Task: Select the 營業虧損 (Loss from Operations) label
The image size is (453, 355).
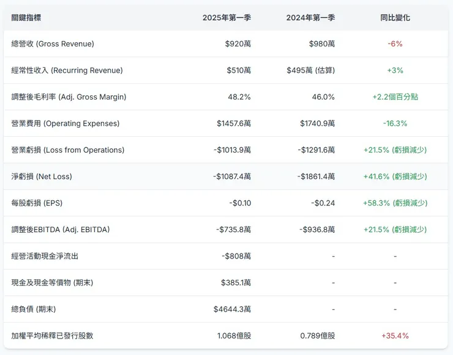Action: (x=68, y=150)
